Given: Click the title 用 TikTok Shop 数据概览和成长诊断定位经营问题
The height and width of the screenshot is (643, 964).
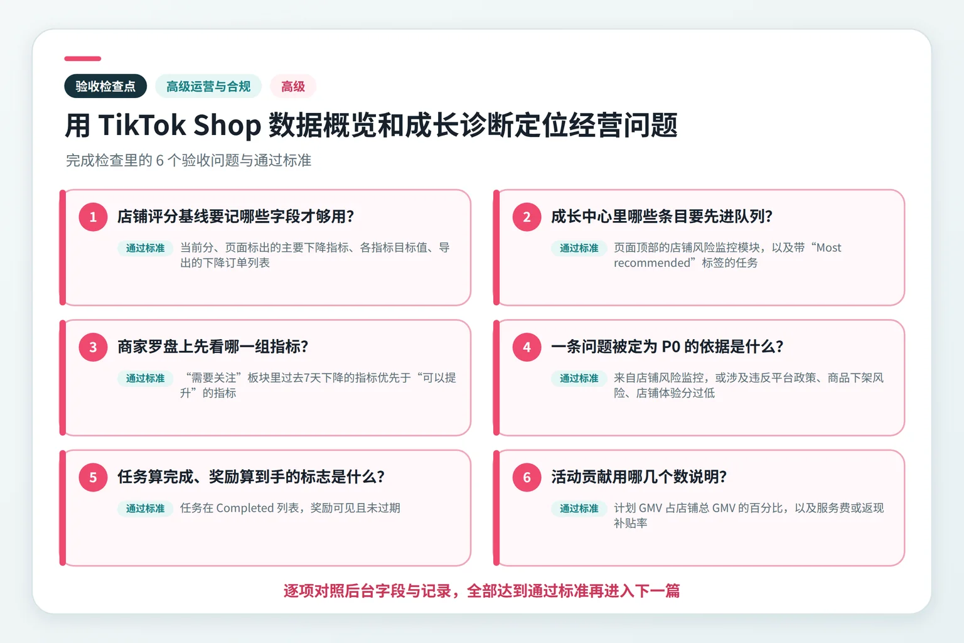Looking at the screenshot, I should (372, 125).
